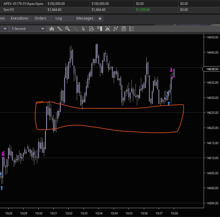Switch to the Orders tab

pos(40,18)
